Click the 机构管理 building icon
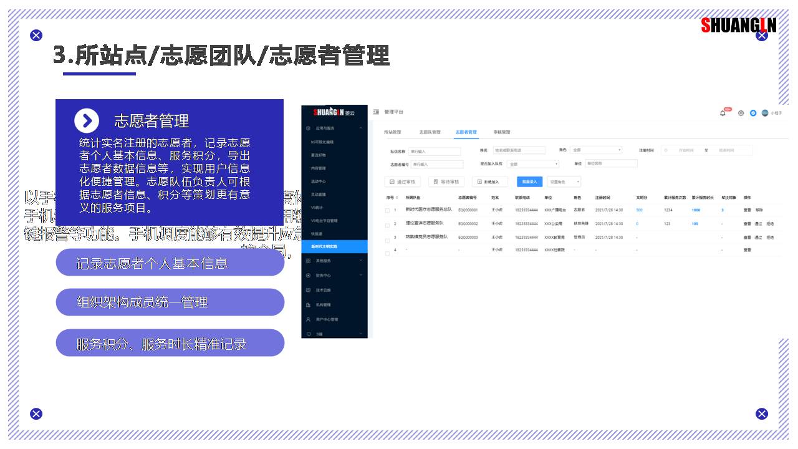This screenshot has width=798, height=449. [309, 305]
